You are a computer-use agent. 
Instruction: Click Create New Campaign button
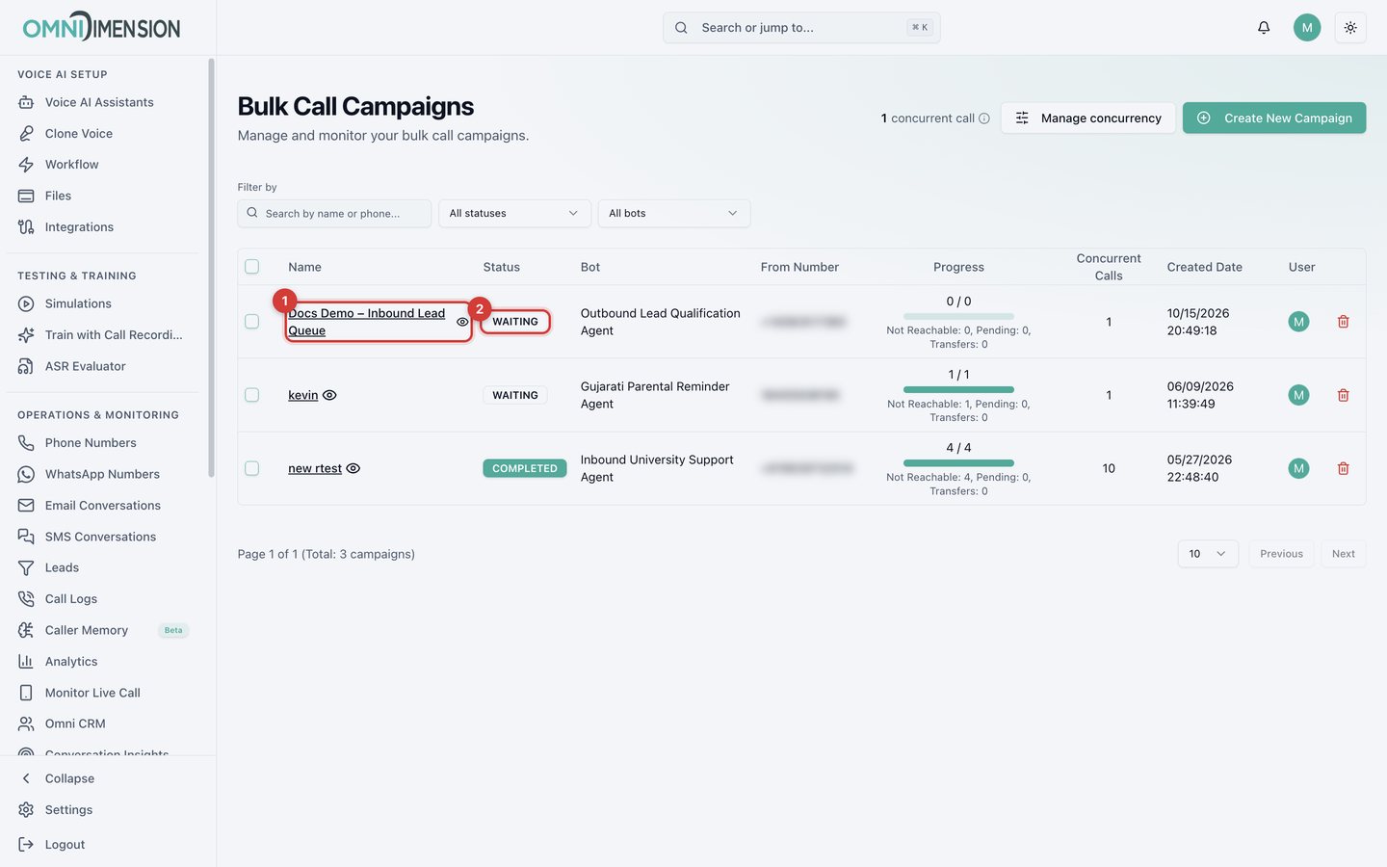click(x=1274, y=118)
